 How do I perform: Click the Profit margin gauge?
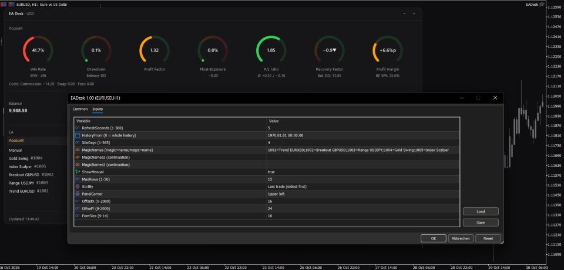(387, 50)
